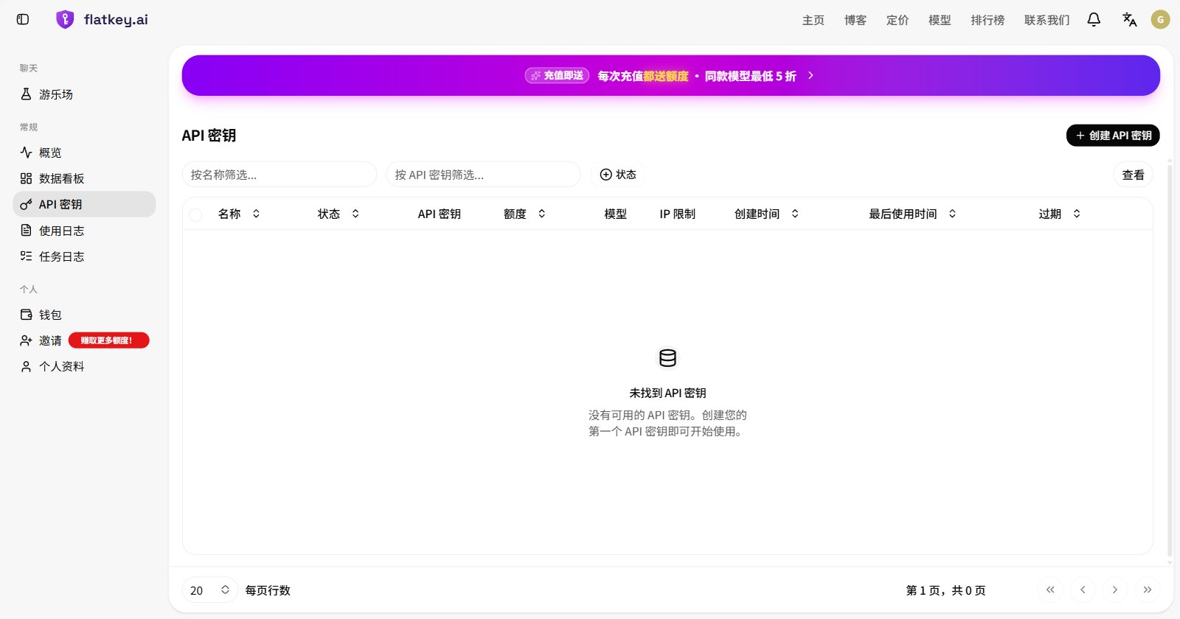
Task: Sort by 最后使用时间 column
Action: (x=912, y=214)
